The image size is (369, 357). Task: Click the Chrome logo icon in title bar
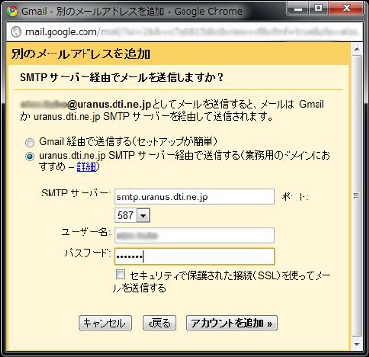[12, 11]
